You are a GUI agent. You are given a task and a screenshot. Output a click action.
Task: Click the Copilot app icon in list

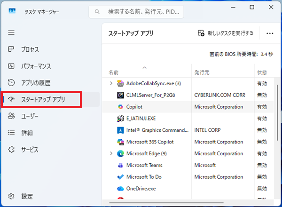[x=120, y=107]
